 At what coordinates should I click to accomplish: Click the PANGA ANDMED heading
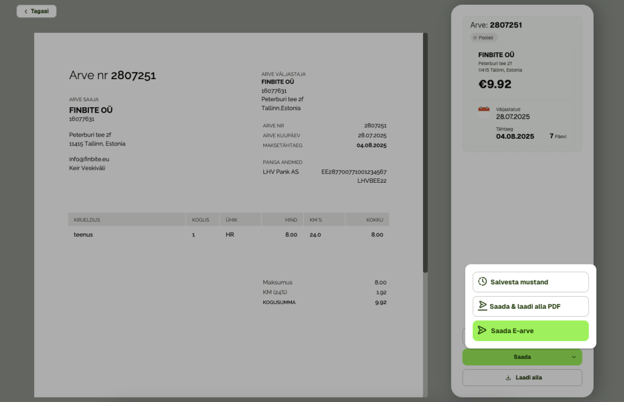pos(283,162)
